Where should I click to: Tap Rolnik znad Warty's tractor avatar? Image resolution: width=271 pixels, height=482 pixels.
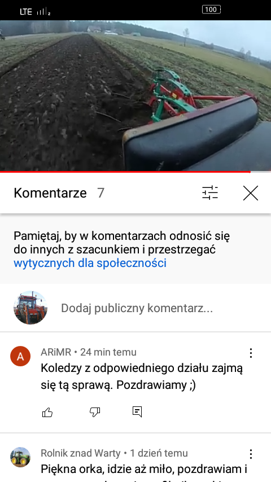click(20, 457)
